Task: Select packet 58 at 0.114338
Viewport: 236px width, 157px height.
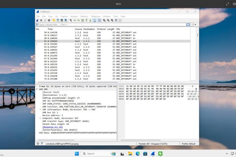Action: 113,33
